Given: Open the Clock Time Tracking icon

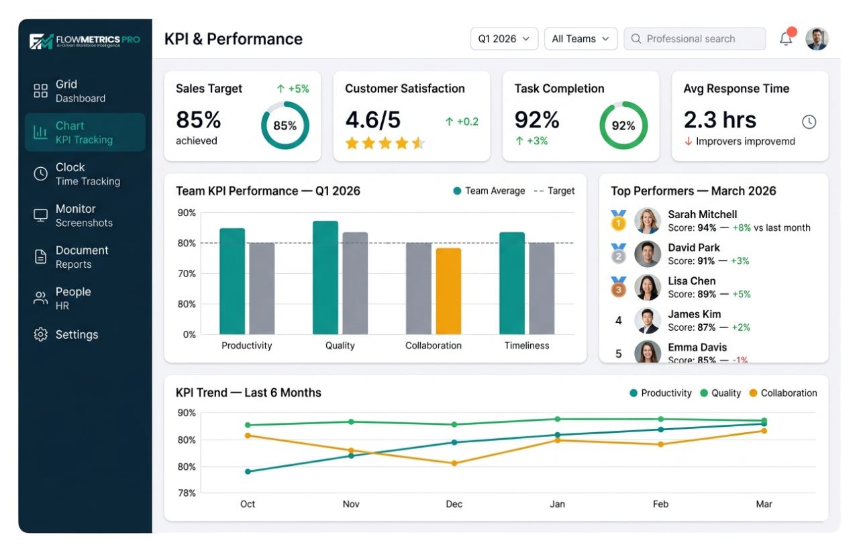Looking at the screenshot, I should pyautogui.click(x=40, y=174).
